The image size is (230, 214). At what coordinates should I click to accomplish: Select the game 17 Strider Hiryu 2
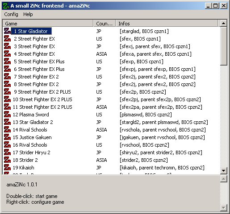coord(31,152)
